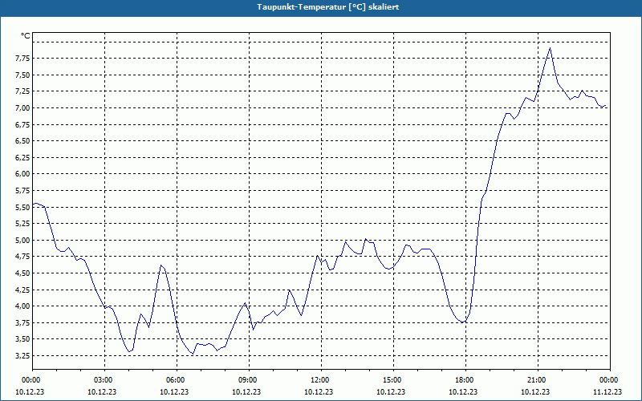This screenshot has height=401, width=642.
Task: Select the 5,50 y-axis label
Action: (22, 207)
